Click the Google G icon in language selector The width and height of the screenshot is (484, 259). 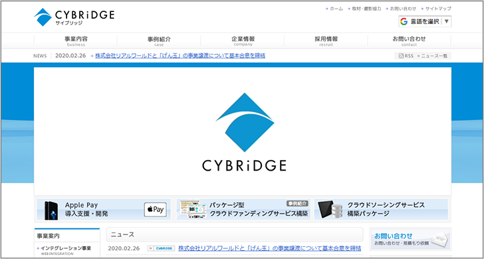[x=404, y=21]
